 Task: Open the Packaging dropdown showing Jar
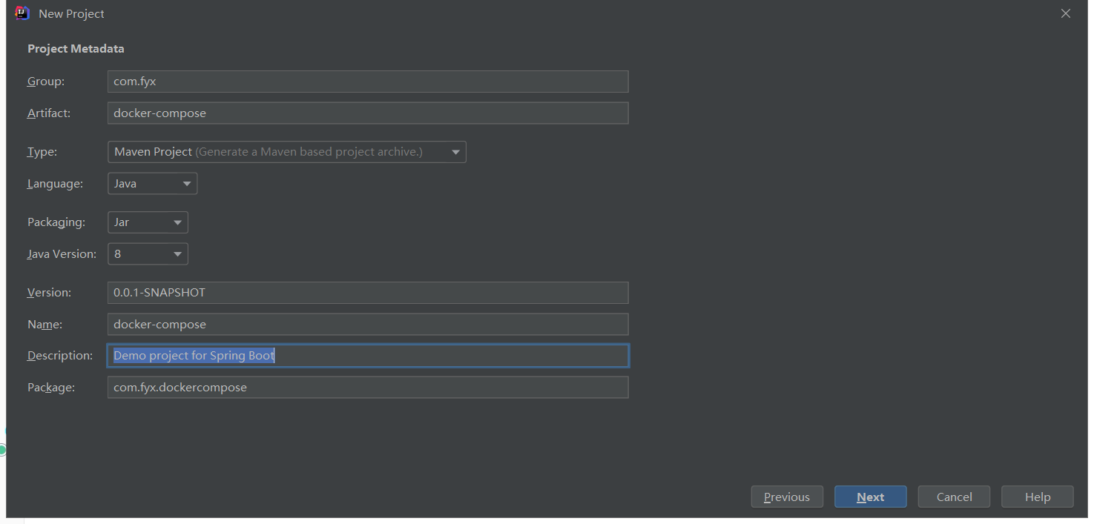tap(148, 222)
